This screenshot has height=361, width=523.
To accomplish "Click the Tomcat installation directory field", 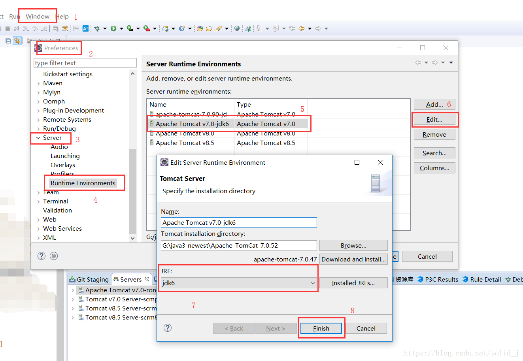I will click(239, 245).
